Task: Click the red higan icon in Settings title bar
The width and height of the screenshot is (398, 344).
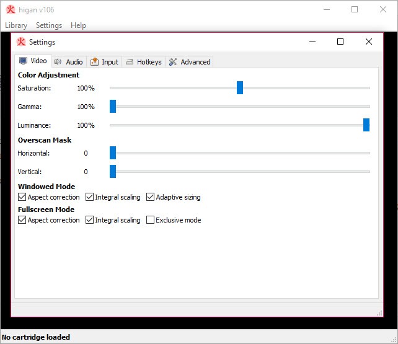Action: pos(21,42)
